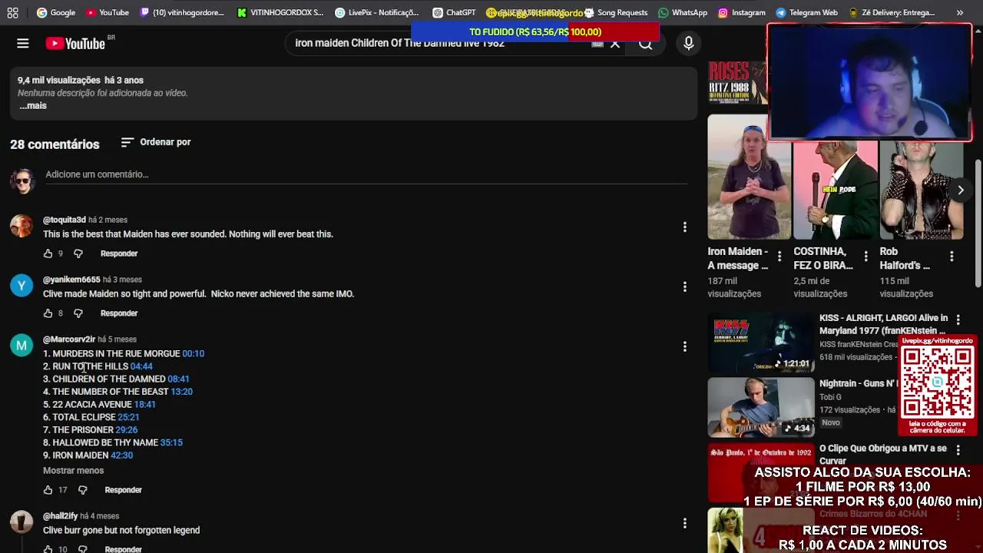
Task: Open menu for Iron Maiden message short
Action: pyautogui.click(x=779, y=257)
